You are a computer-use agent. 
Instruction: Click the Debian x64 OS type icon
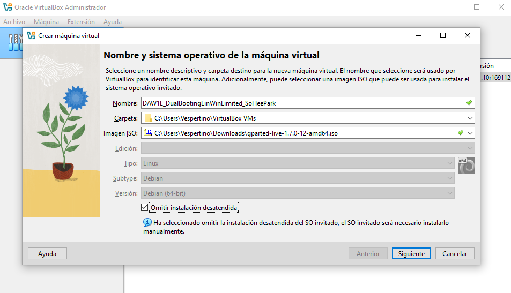(466, 166)
